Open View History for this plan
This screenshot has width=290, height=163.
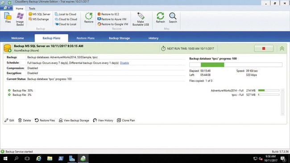click(x=103, y=120)
